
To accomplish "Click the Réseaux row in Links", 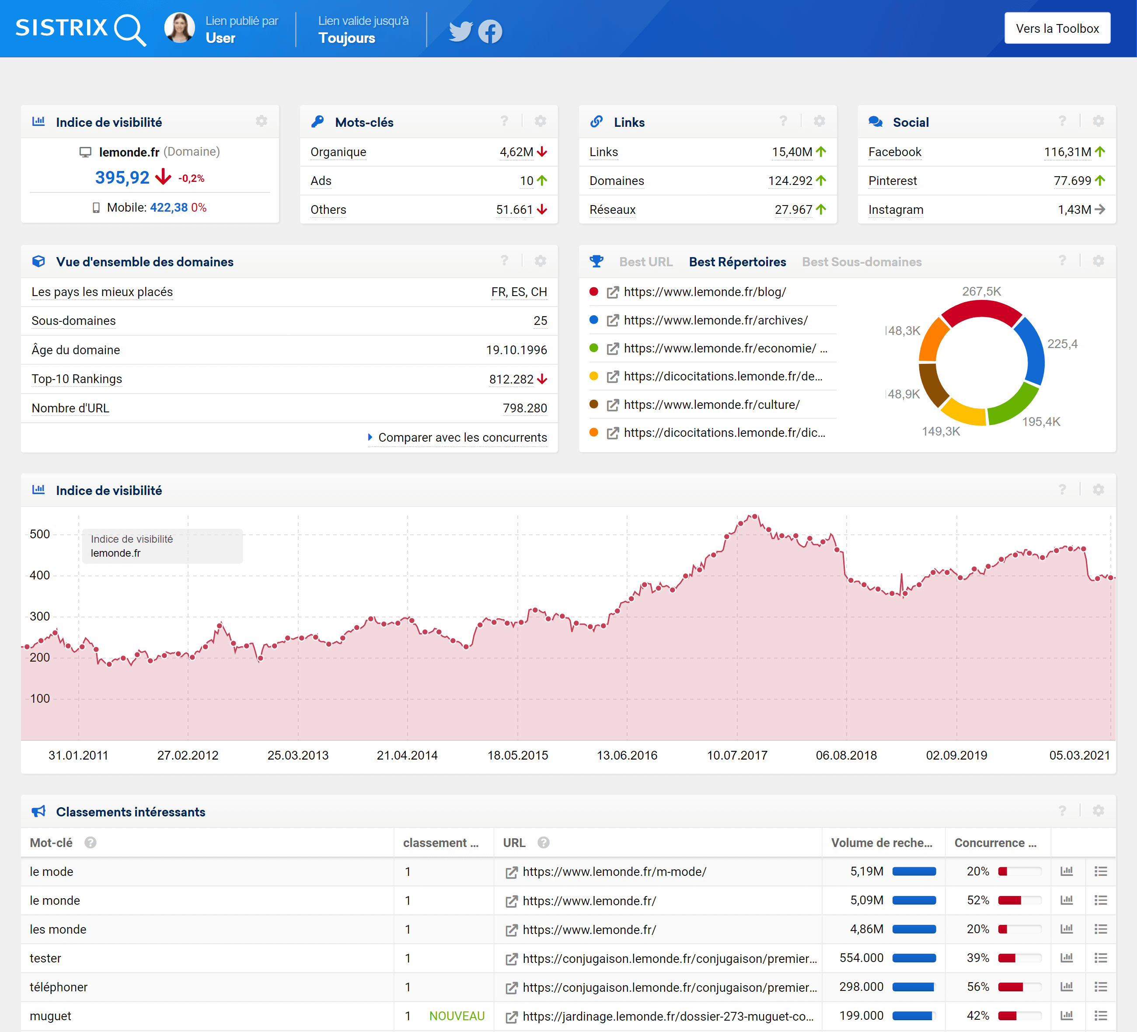I will tap(708, 209).
